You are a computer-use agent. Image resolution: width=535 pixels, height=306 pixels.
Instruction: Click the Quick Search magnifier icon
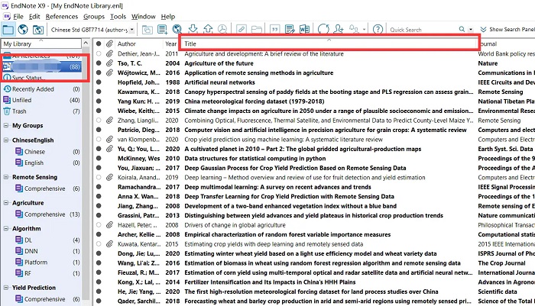point(462,29)
